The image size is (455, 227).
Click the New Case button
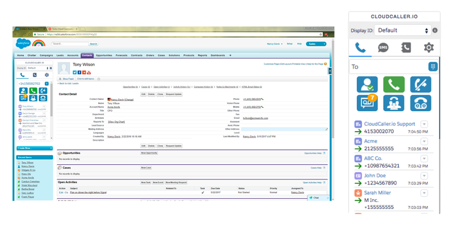(146, 168)
